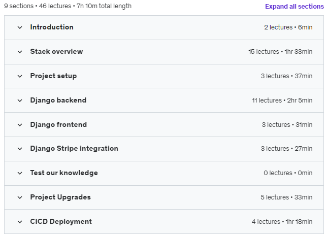327x236 pixels.
Task: Click the Expand all sections link
Action: pyautogui.click(x=295, y=7)
